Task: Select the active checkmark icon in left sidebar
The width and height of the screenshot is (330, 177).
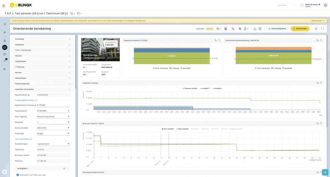Action: [x=5, y=47]
